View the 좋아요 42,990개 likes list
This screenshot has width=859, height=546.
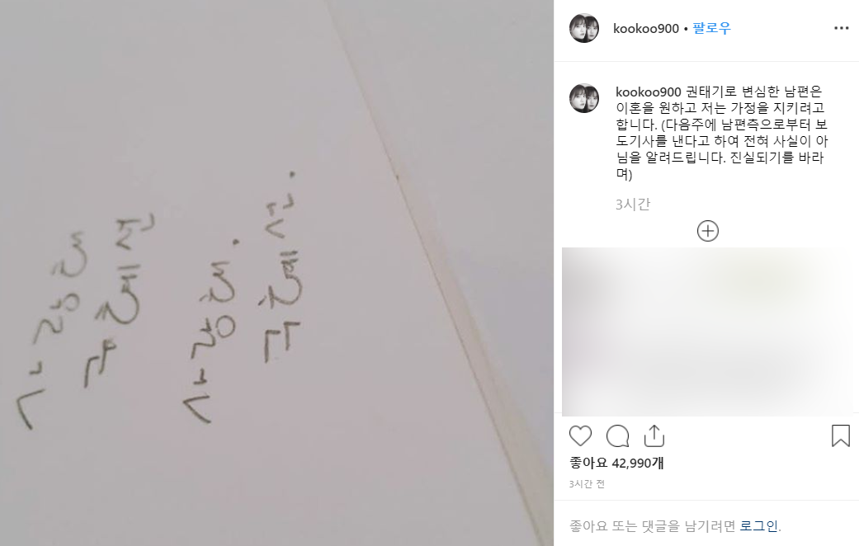(617, 464)
